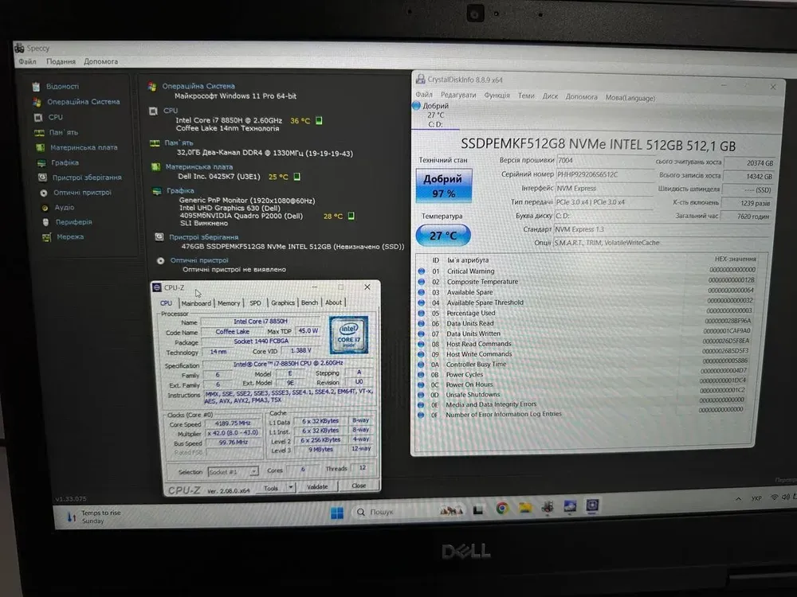Image resolution: width=797 pixels, height=597 pixels.
Task: Open the CPU section icon in Speccy sidebar
Action: pos(37,117)
